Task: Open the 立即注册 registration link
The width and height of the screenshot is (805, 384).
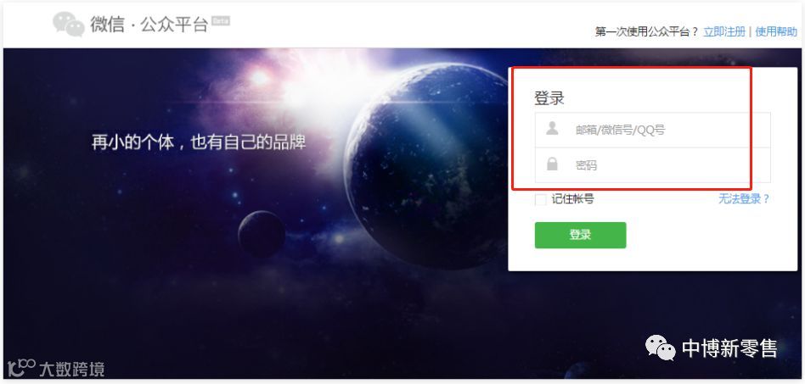Action: click(723, 31)
